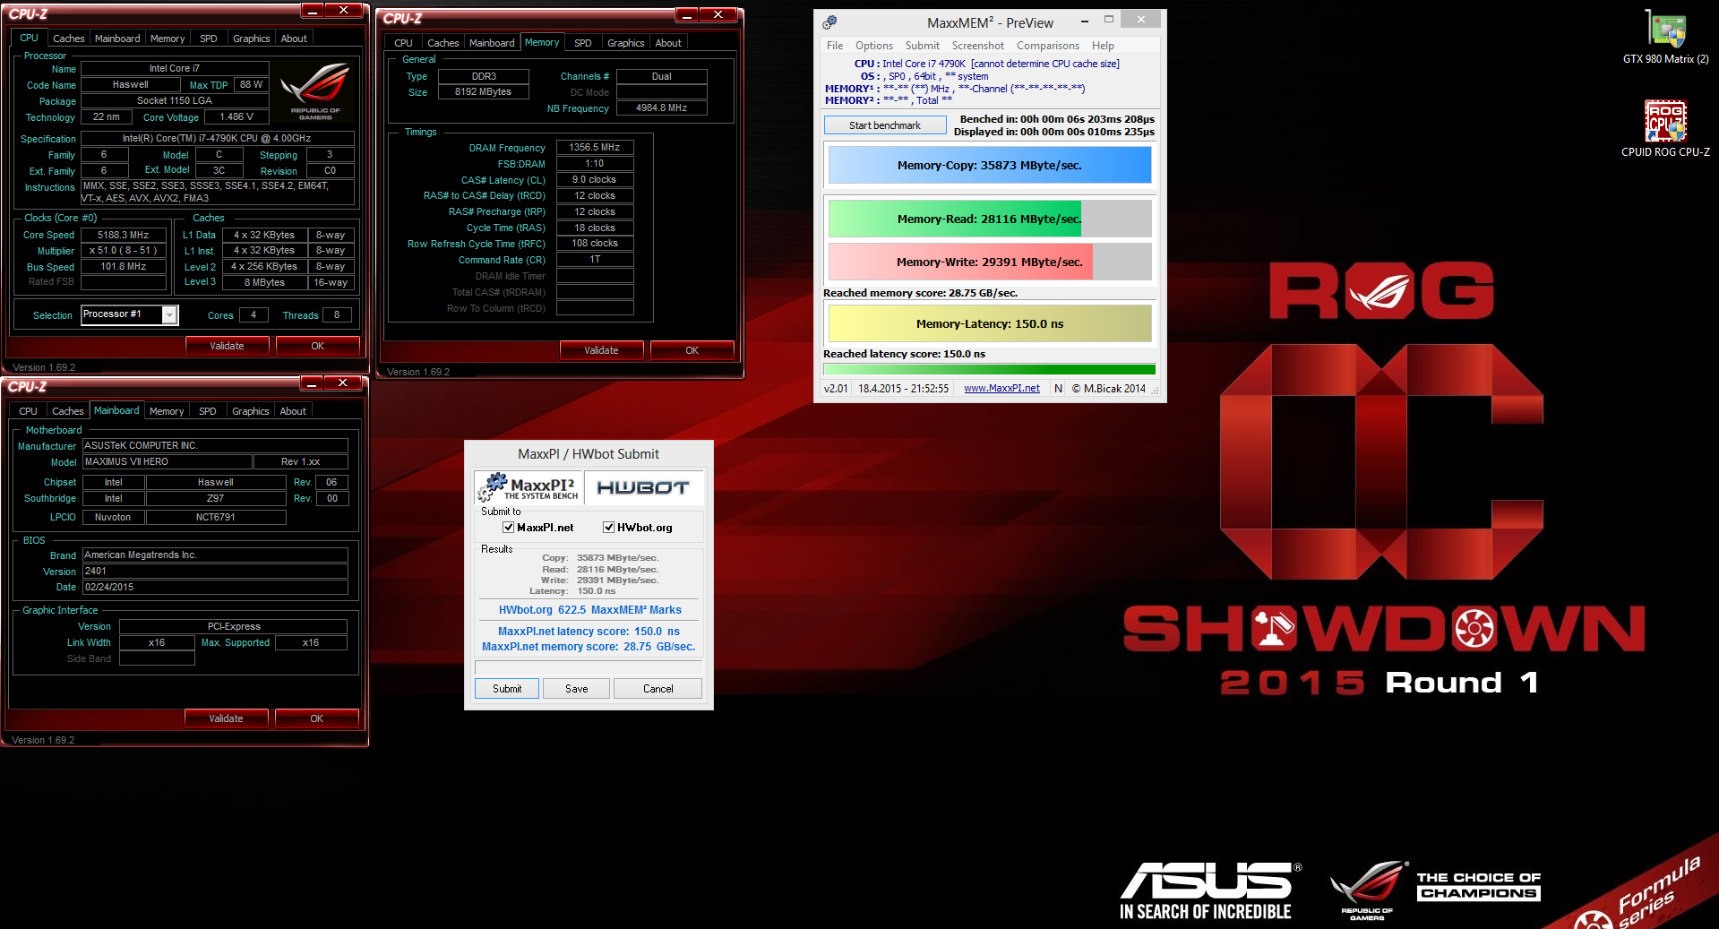
Task: Toggle the MaxxPI.net submit checkbox
Action: coord(508,528)
